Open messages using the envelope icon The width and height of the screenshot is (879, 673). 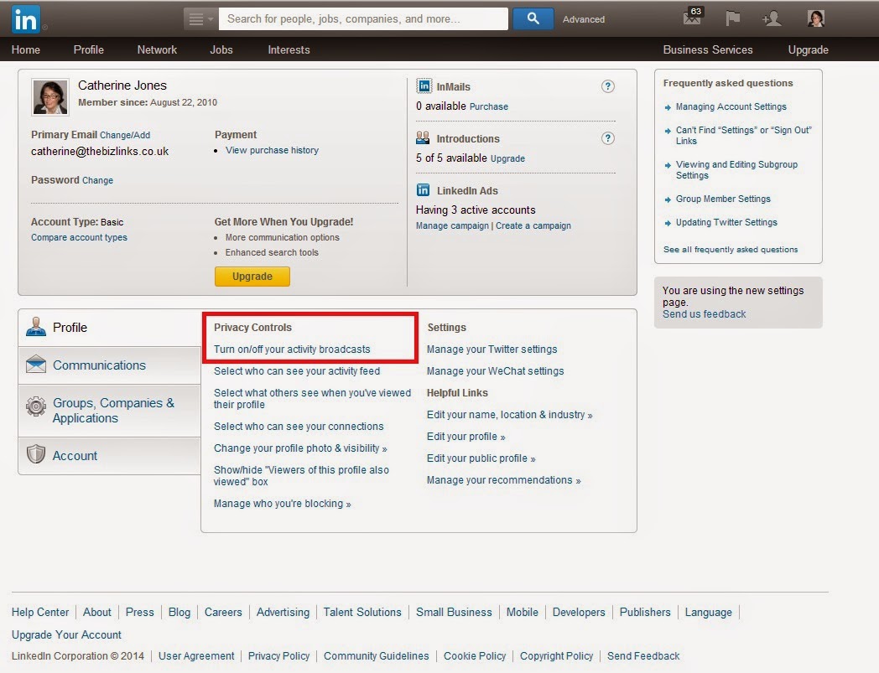pyautogui.click(x=692, y=18)
